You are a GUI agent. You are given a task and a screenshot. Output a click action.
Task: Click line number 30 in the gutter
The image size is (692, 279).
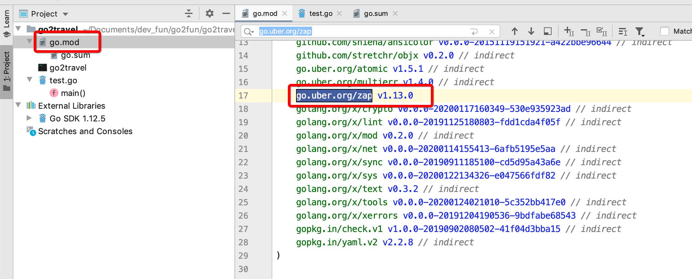click(x=243, y=269)
